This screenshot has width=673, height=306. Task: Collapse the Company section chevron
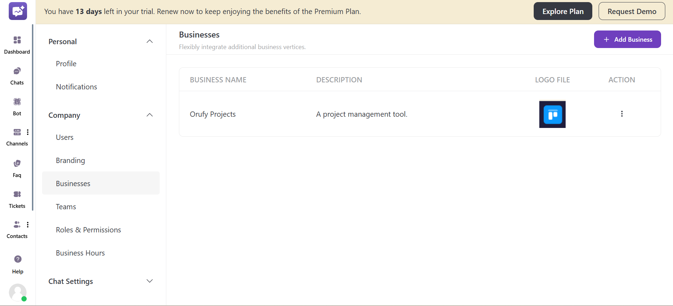149,115
